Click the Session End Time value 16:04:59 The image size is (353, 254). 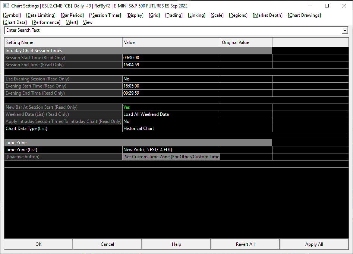click(x=171, y=65)
